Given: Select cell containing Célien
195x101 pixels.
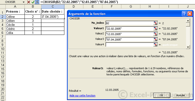Looking at the screenshot, I should (x=15, y=21).
